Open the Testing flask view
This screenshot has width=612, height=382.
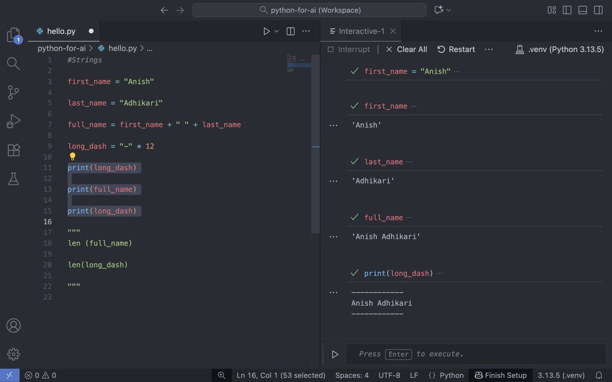tap(13, 179)
